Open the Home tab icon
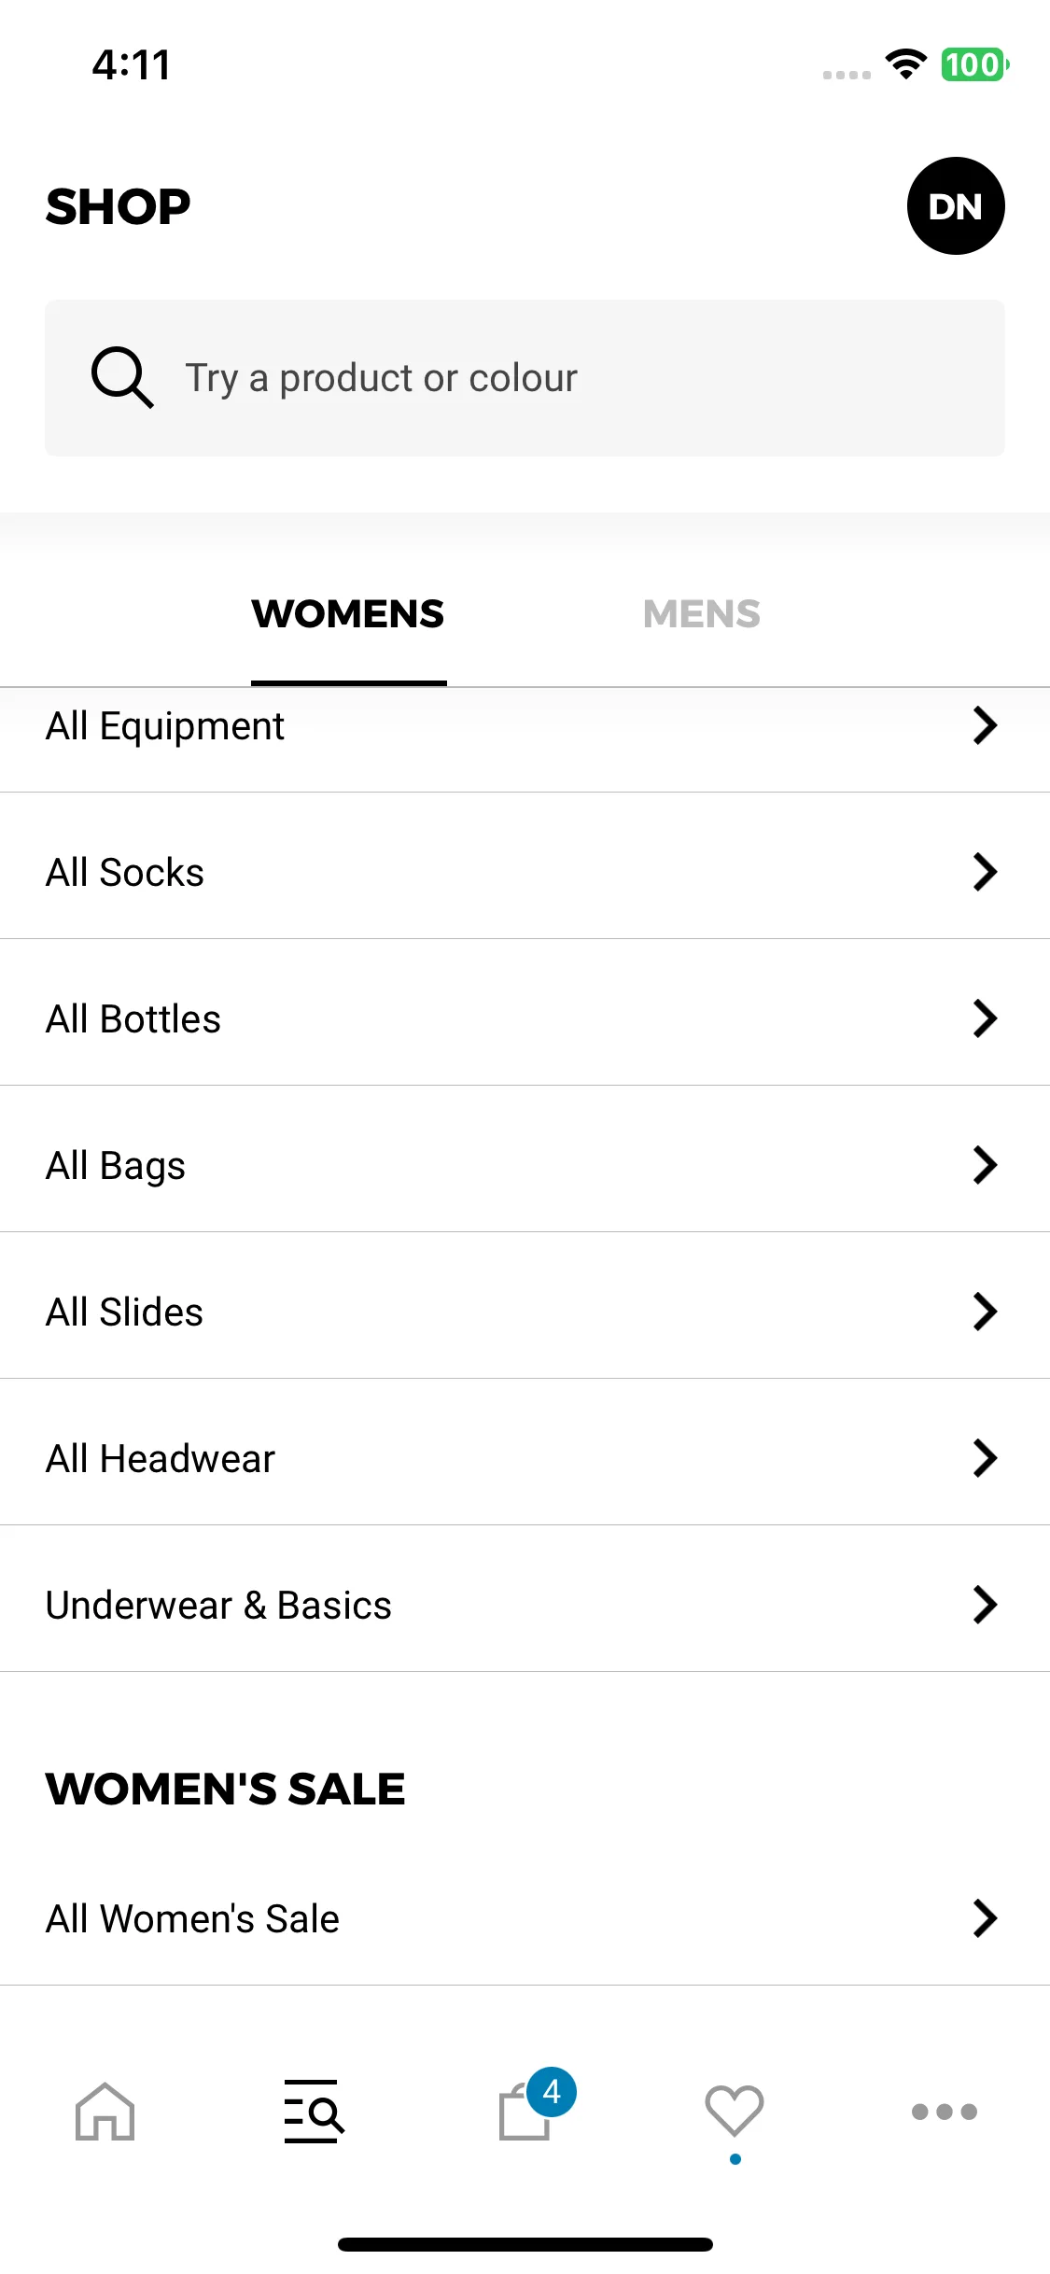 coord(105,2111)
